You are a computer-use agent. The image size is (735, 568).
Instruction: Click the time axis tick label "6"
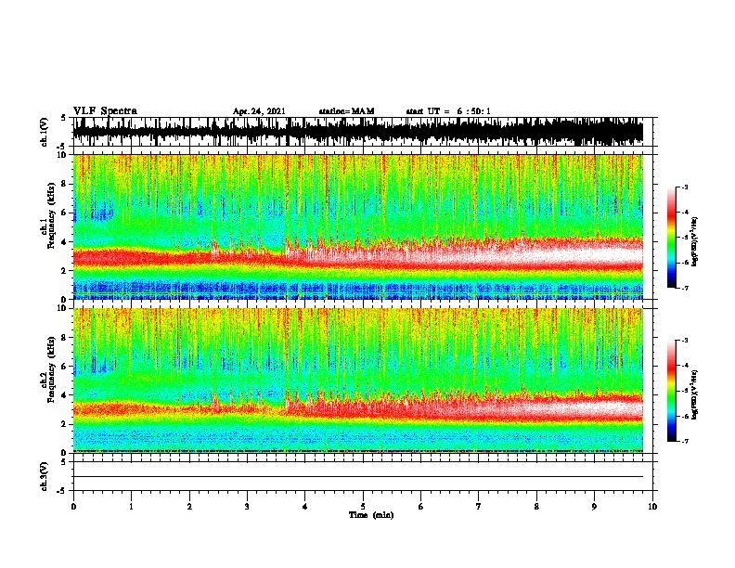(420, 507)
